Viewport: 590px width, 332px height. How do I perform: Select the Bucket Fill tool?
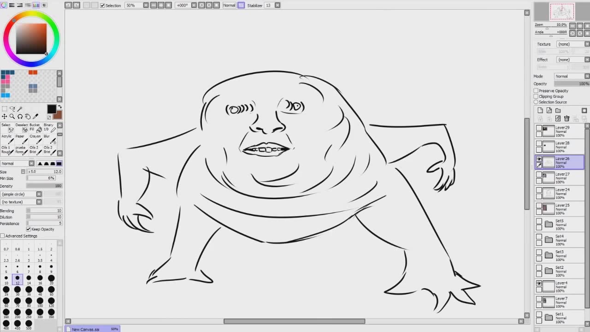pos(35,128)
